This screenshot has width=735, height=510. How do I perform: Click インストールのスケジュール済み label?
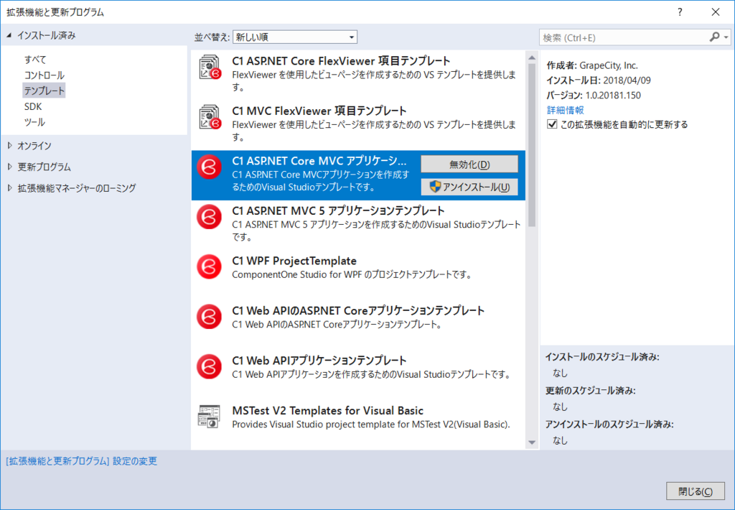(x=602, y=357)
